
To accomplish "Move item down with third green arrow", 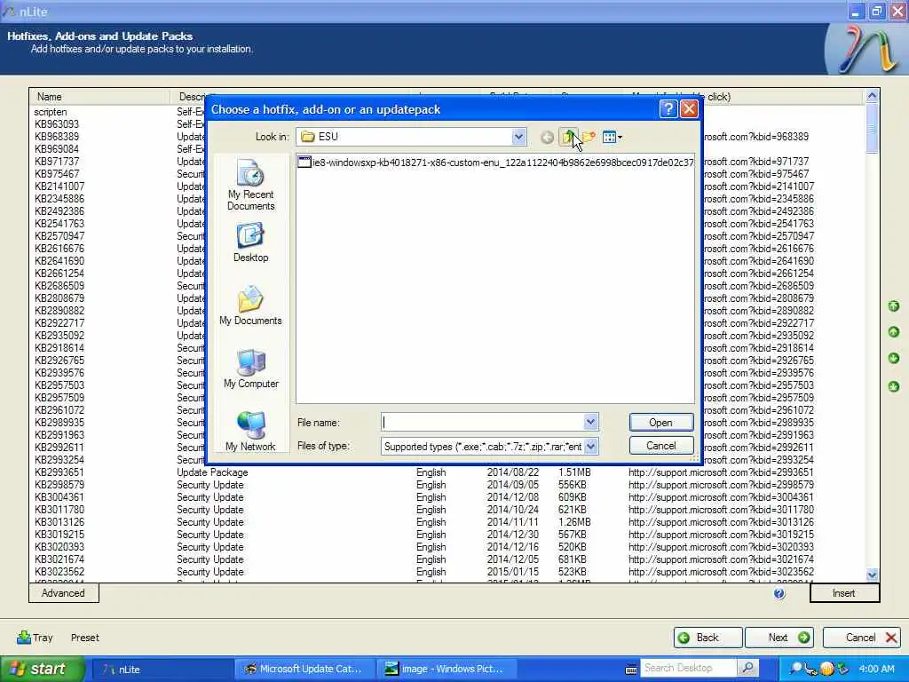I will [x=893, y=359].
